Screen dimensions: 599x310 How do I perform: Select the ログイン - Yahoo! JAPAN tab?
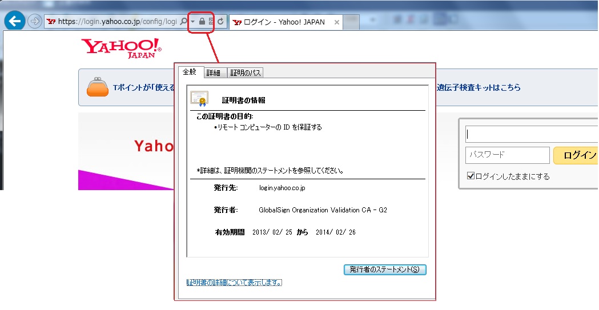coord(286,22)
